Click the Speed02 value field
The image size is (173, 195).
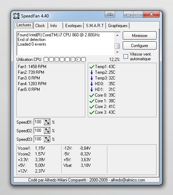(39, 130)
